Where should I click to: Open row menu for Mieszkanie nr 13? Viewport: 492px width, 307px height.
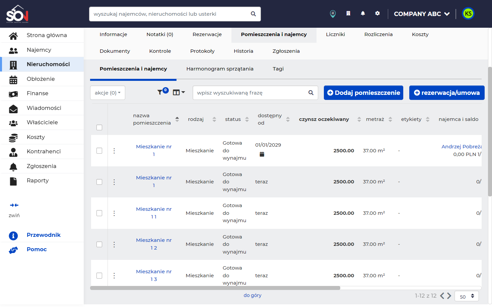point(114,276)
